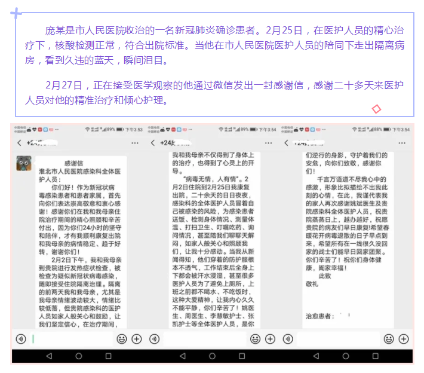Tap the plus attachment icon in the right chat
The width and height of the screenshot is (424, 373).
(404, 339)
